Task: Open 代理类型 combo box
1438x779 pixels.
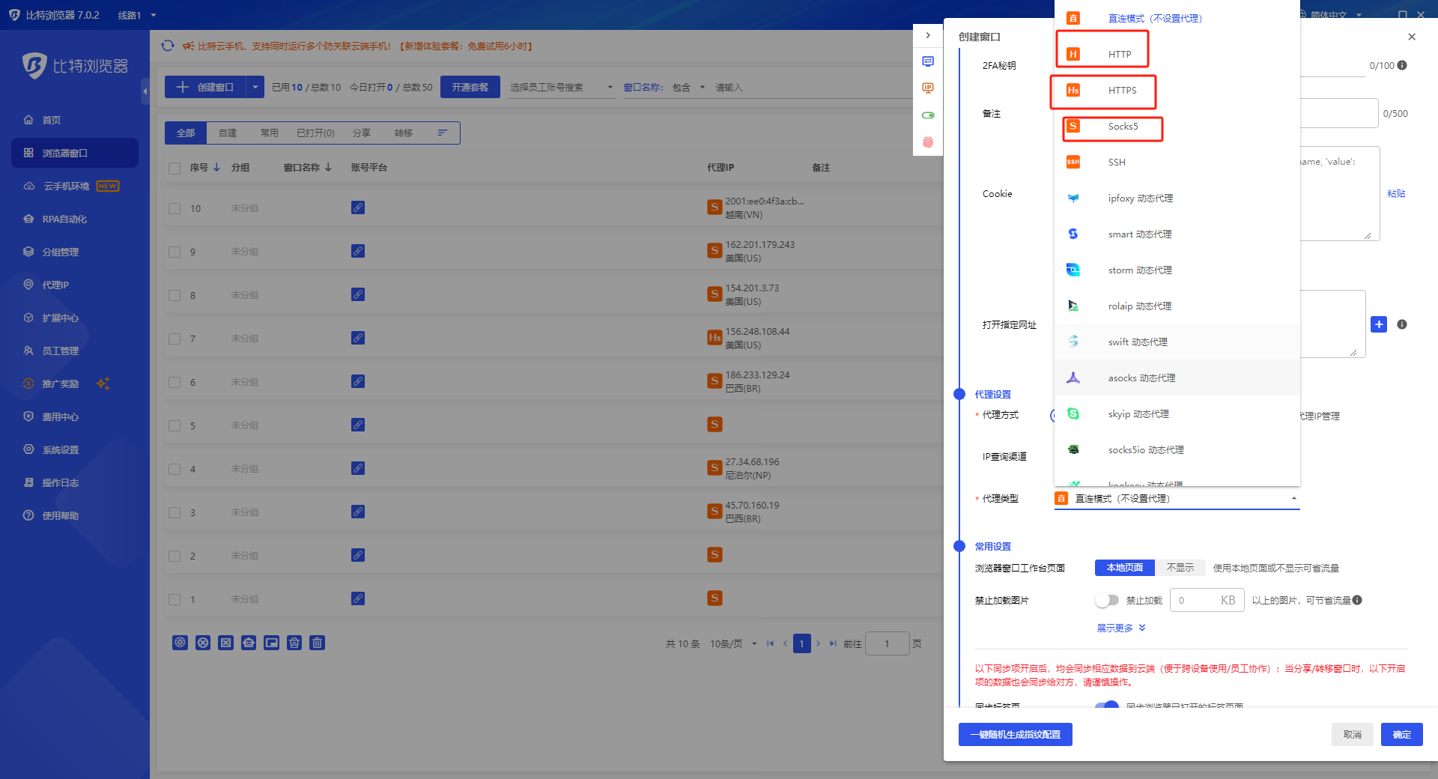Action: pos(1177,498)
